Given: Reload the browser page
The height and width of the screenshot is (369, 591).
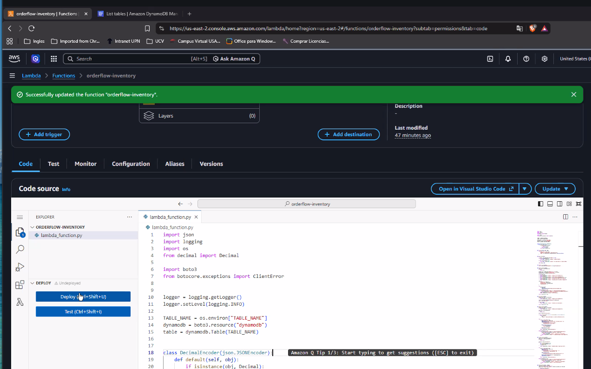Looking at the screenshot, I should click(x=32, y=28).
